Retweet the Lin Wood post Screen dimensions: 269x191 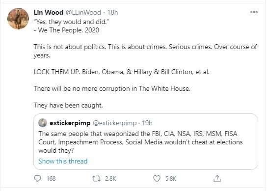point(96,179)
